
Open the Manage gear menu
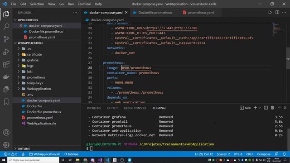click(x=6, y=145)
